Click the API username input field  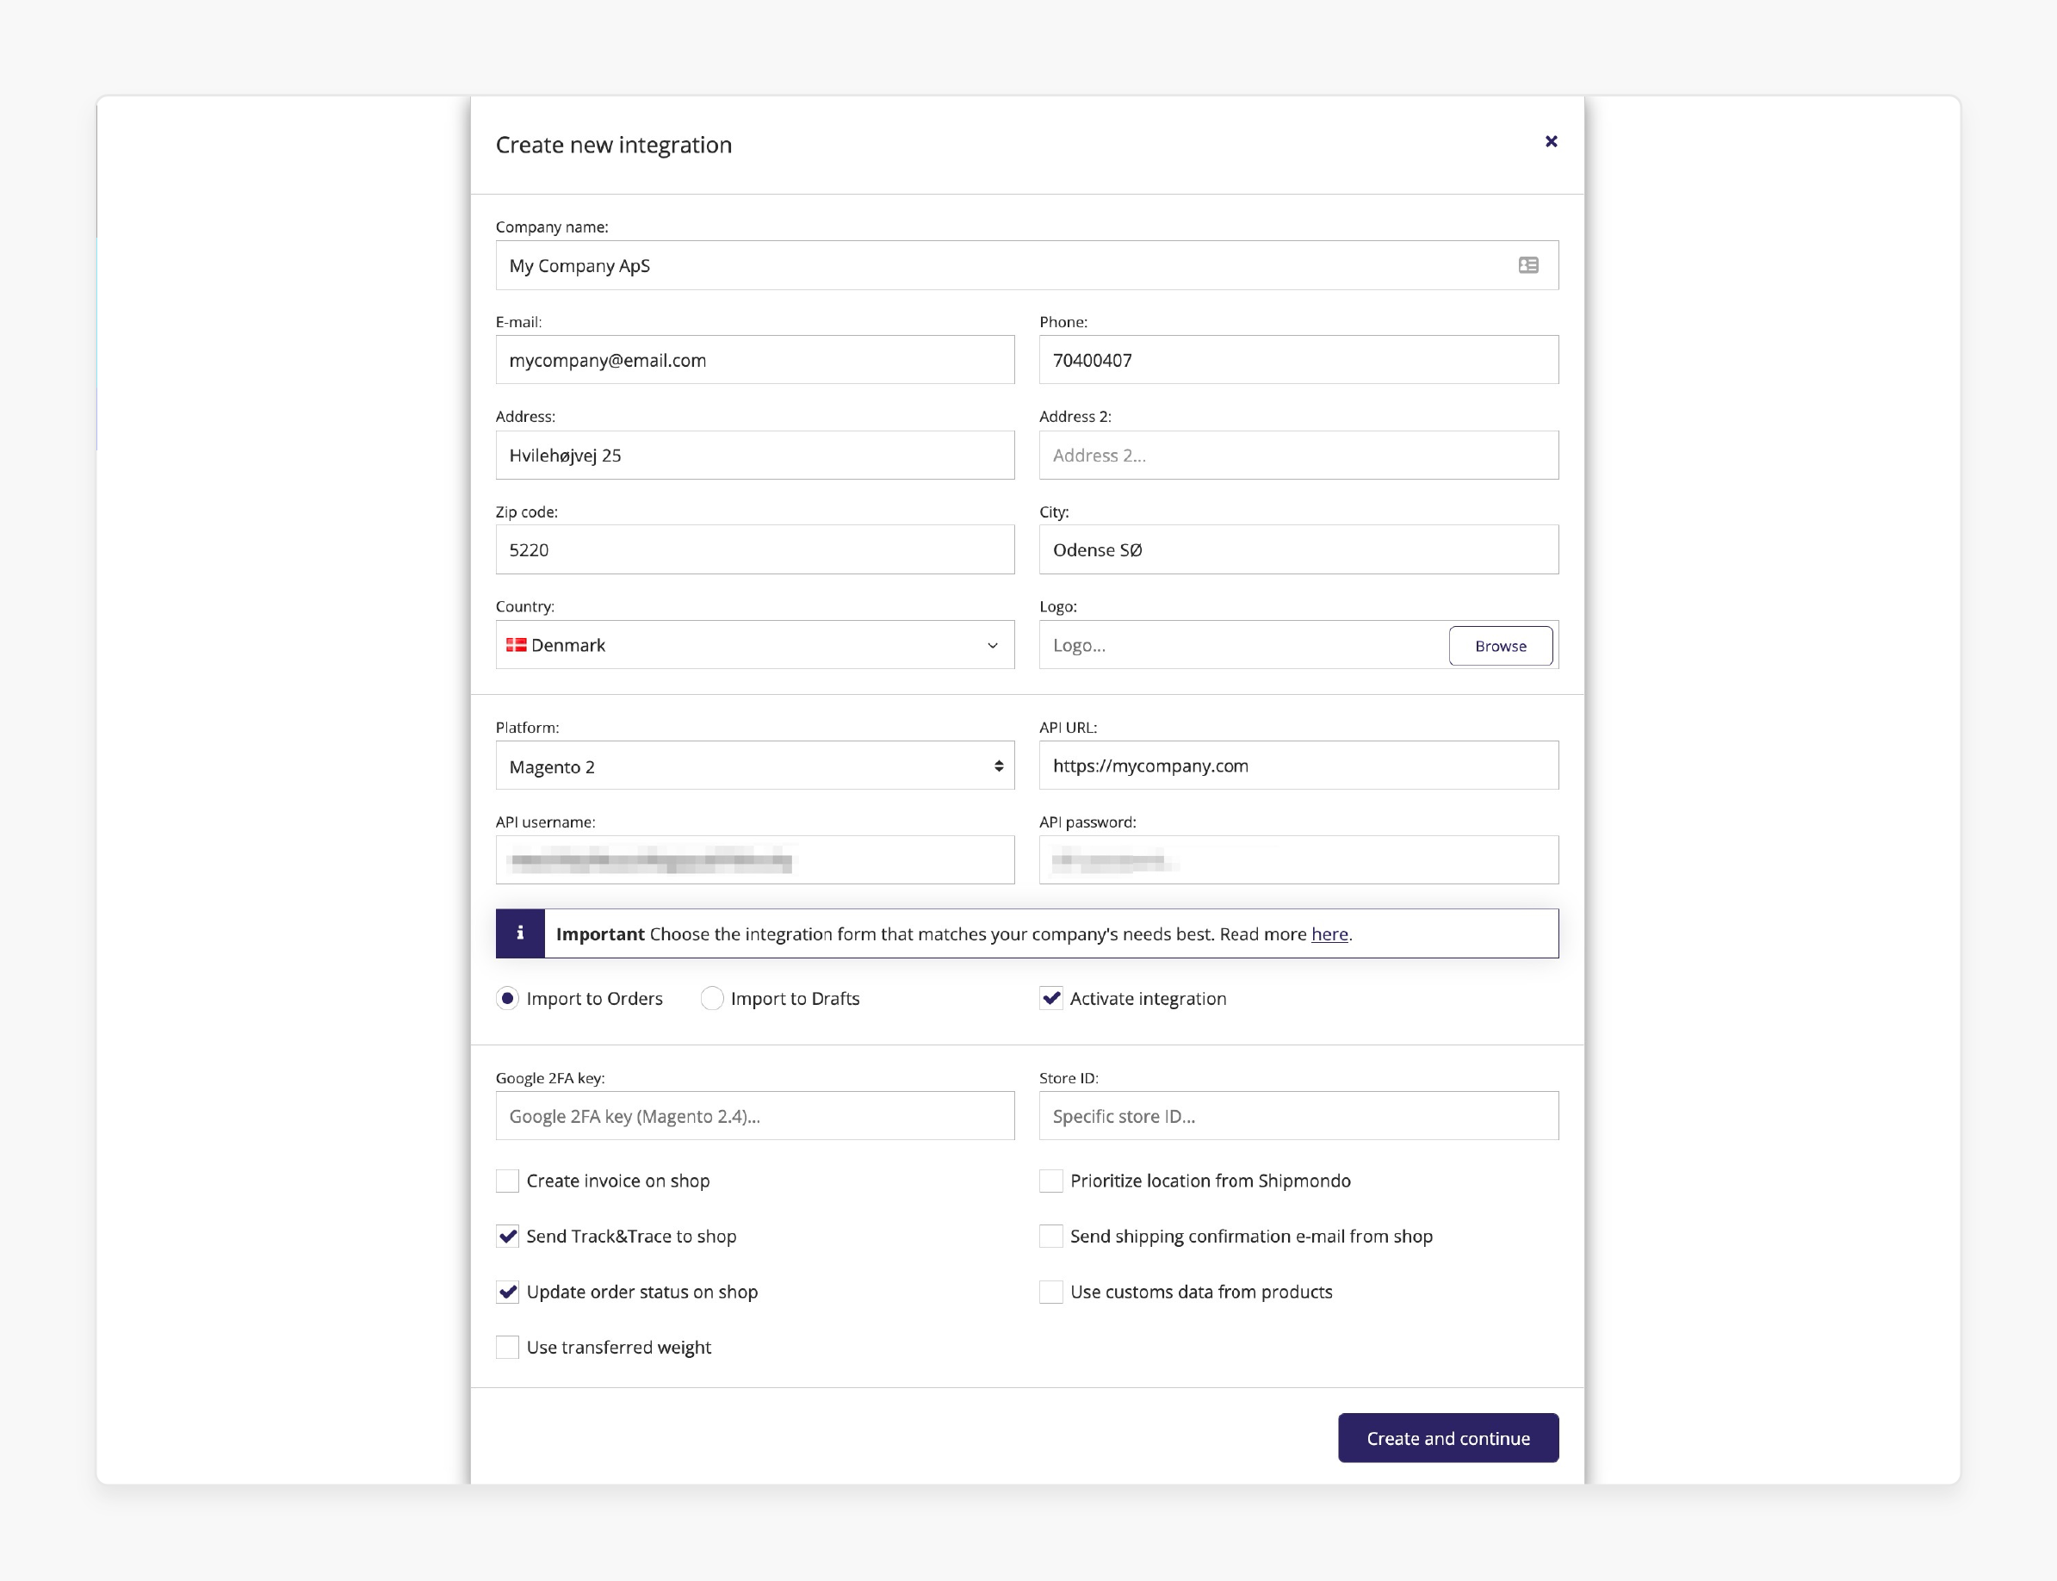pos(754,860)
